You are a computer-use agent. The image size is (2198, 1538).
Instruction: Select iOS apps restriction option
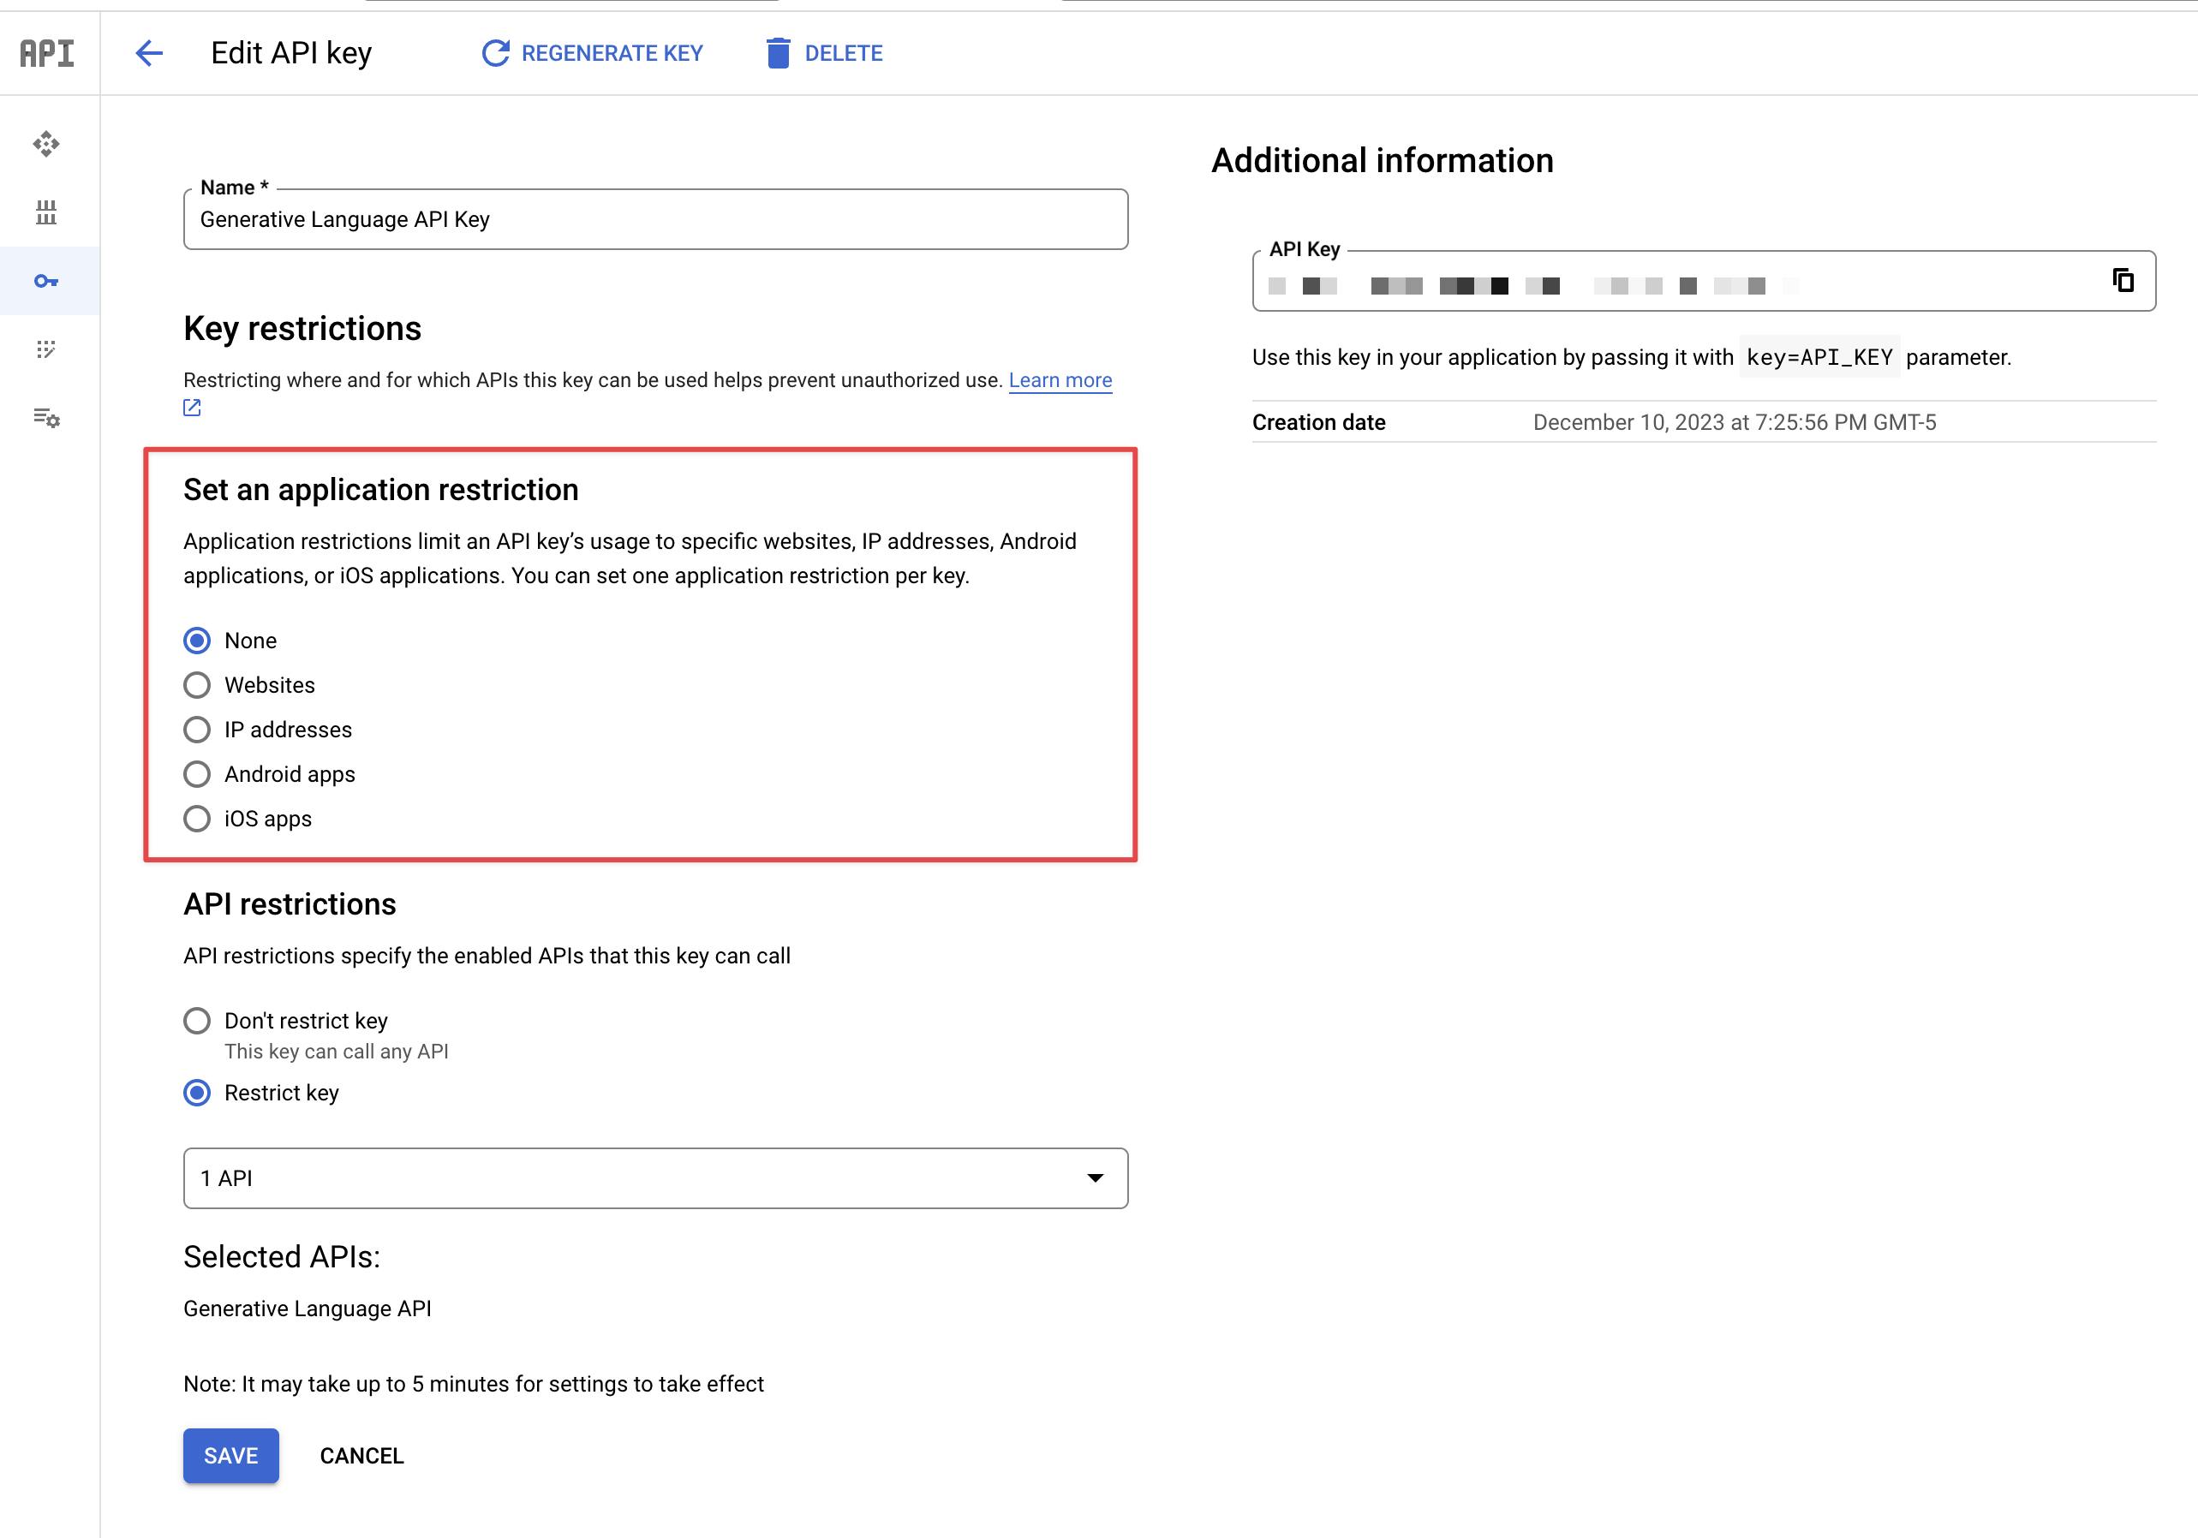197,819
